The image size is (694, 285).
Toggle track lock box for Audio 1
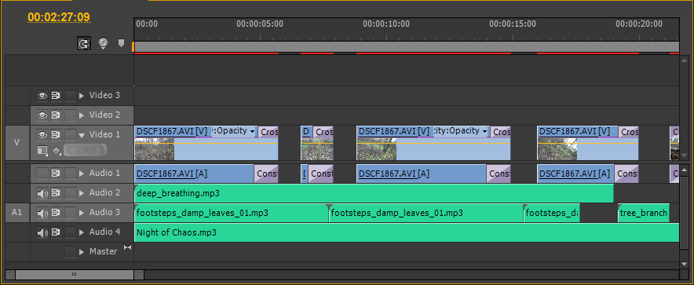point(71,173)
